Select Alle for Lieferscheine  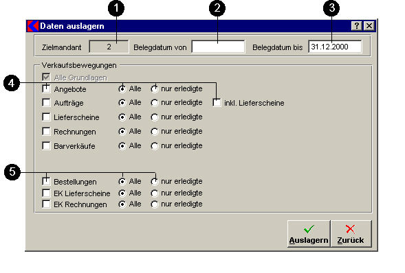pyautogui.click(x=122, y=117)
